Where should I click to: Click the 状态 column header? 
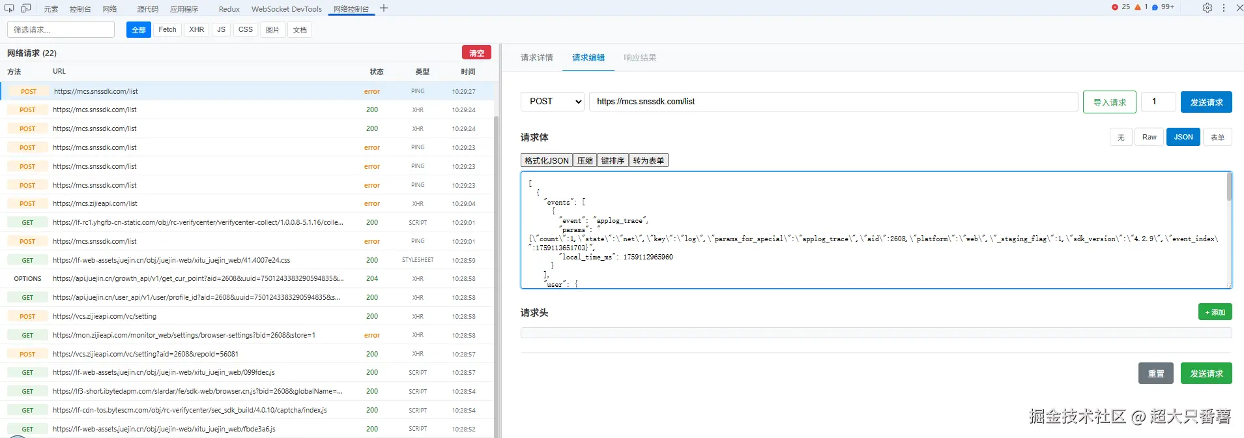[x=377, y=72]
